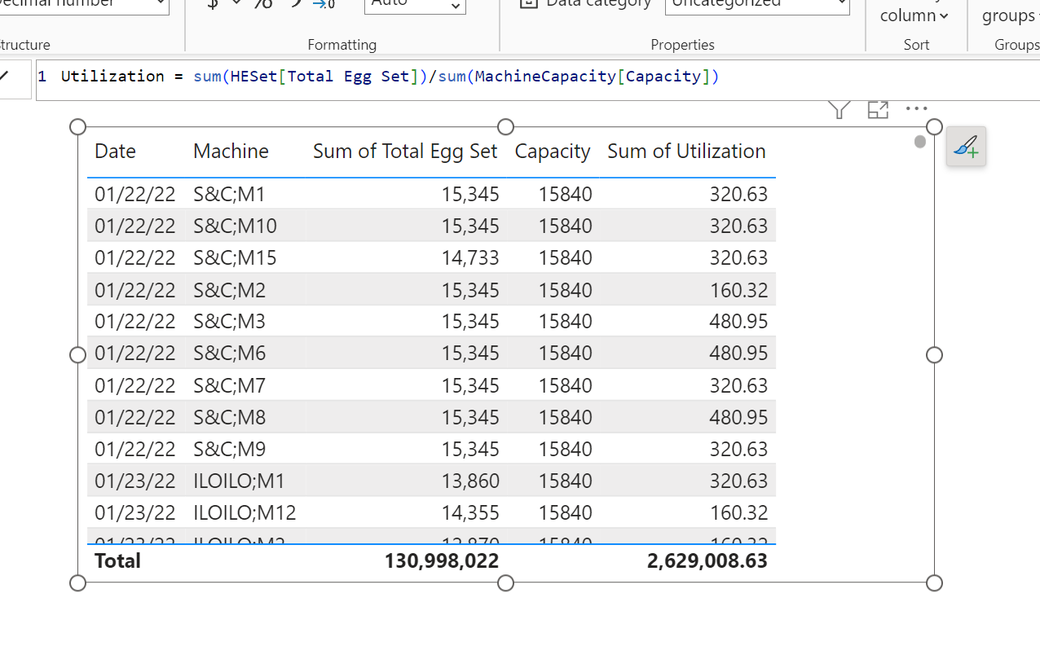Click the 130,998,022 total egg set value

coord(442,560)
